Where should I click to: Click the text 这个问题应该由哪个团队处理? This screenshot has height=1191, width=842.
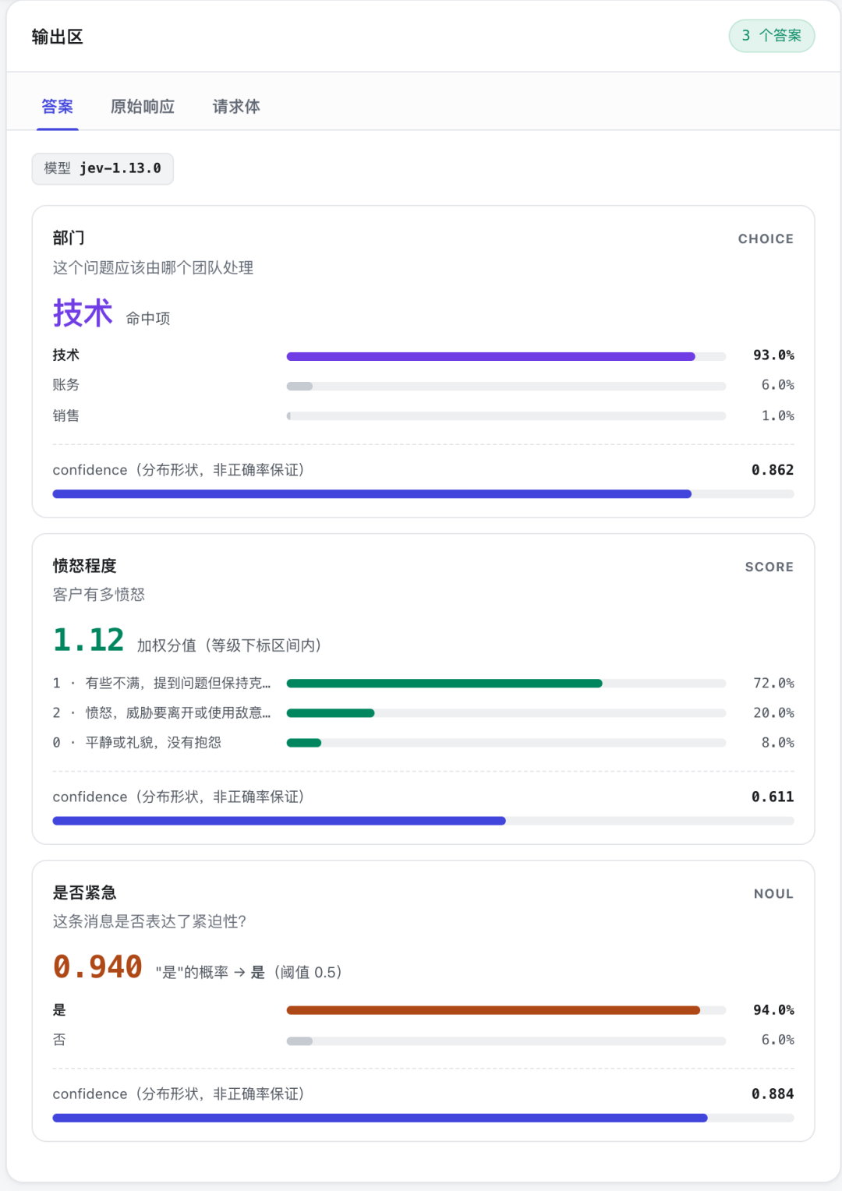point(153,267)
